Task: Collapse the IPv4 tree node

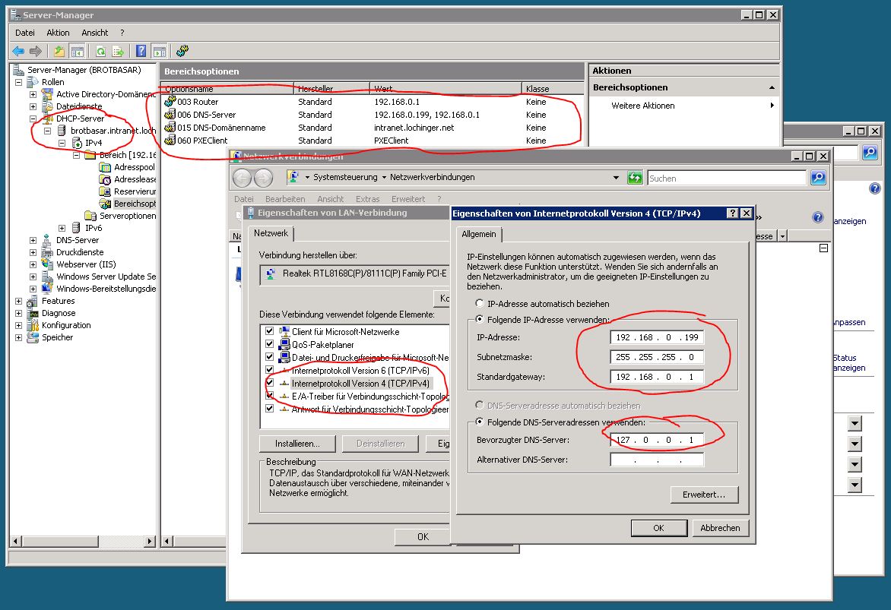Action: point(62,143)
